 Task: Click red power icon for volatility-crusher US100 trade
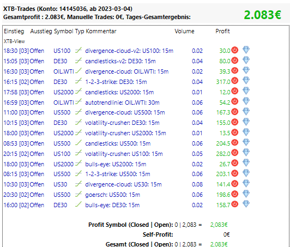click(x=234, y=153)
